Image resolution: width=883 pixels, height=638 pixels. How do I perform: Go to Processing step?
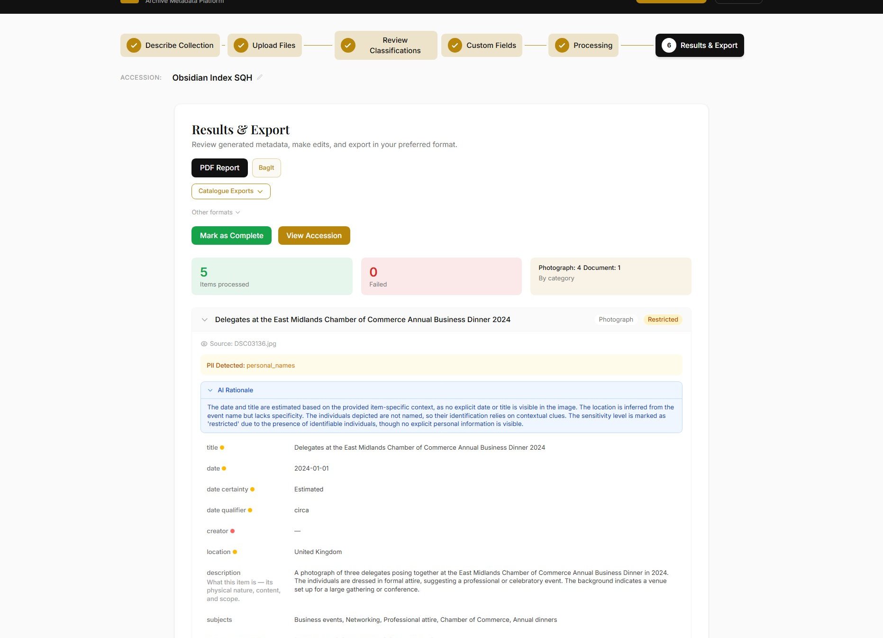tap(583, 46)
